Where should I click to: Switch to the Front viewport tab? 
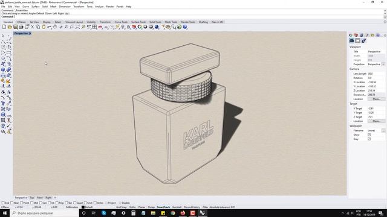pos(40,198)
